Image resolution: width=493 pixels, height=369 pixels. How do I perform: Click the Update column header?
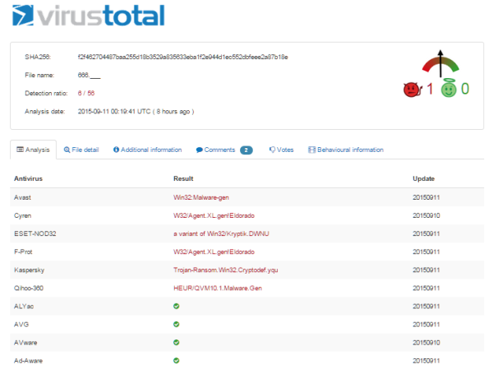[423, 178]
